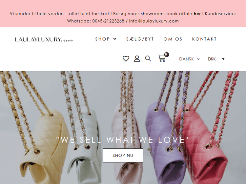
Task: Navigate to KONTAKT page
Action: click(204, 39)
